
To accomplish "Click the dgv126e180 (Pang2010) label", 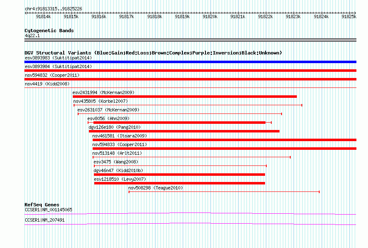I will tap(115, 127).
